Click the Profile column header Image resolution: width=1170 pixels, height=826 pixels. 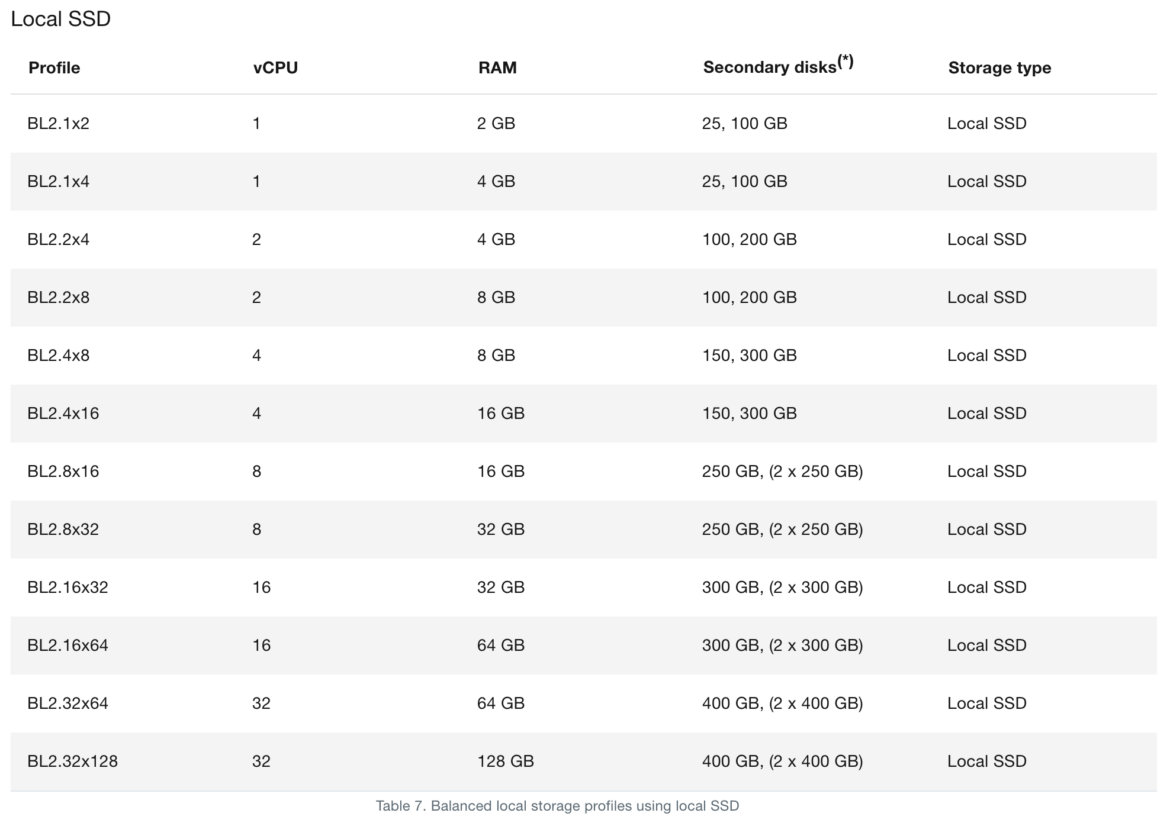tap(54, 68)
